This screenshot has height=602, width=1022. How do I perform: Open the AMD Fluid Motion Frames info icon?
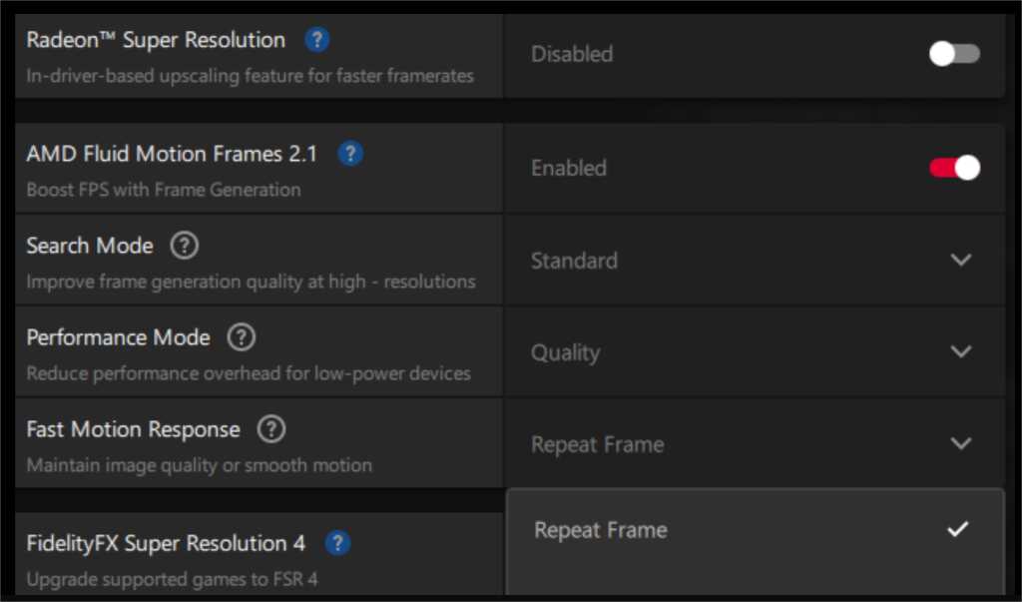tap(350, 154)
